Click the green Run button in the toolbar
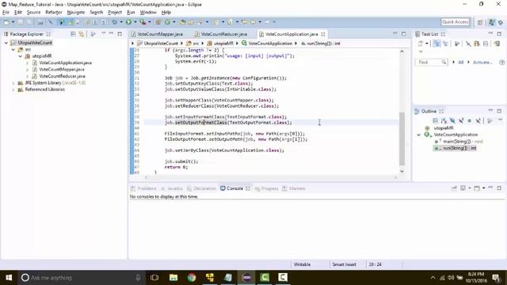Image resolution: width=507 pixels, height=285 pixels. [128, 22]
